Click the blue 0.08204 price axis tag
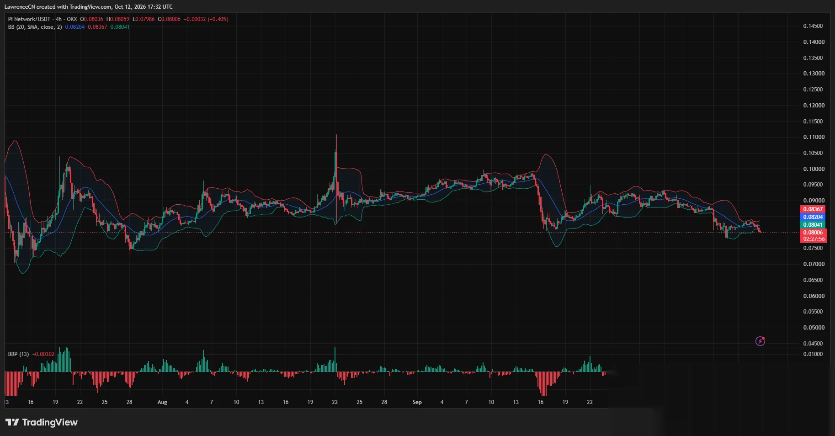835x436 pixels. point(813,217)
